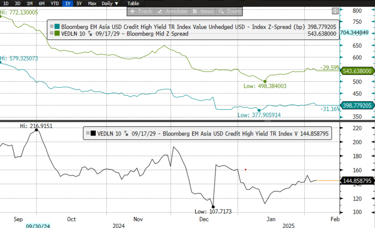The image size is (375, 228).
Task: Open the Daily periodicity dropdown
Action: (x=110, y=3)
